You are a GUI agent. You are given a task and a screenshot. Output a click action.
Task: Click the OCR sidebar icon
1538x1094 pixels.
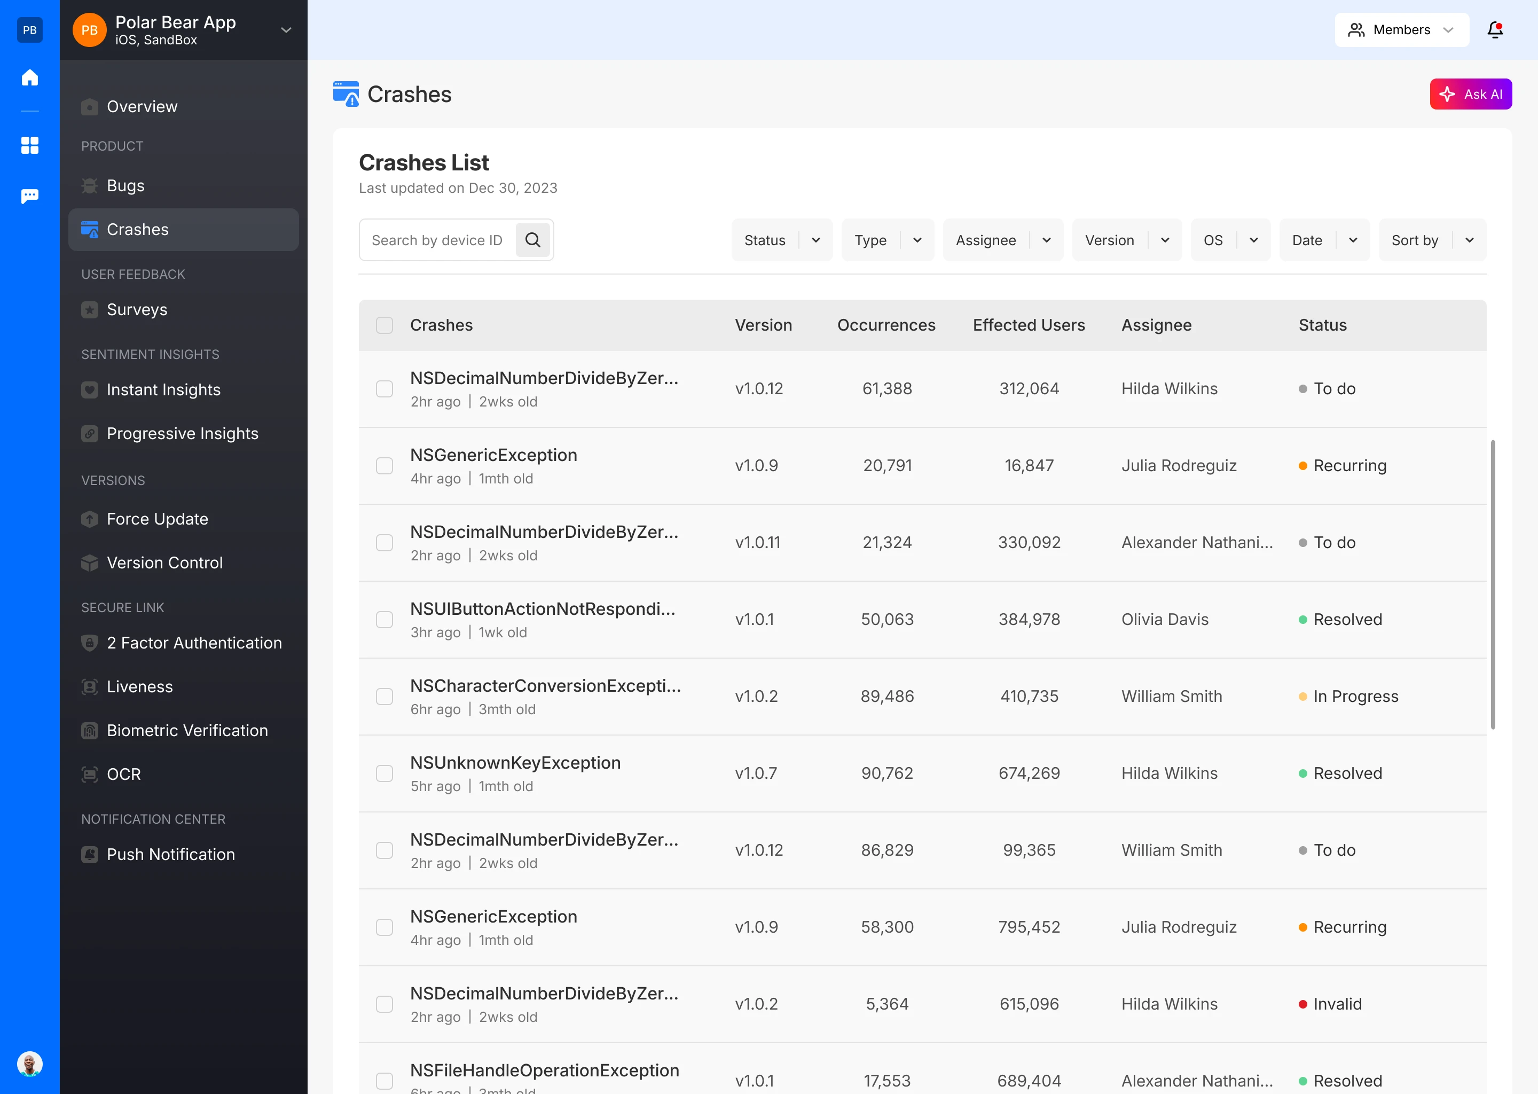(90, 775)
